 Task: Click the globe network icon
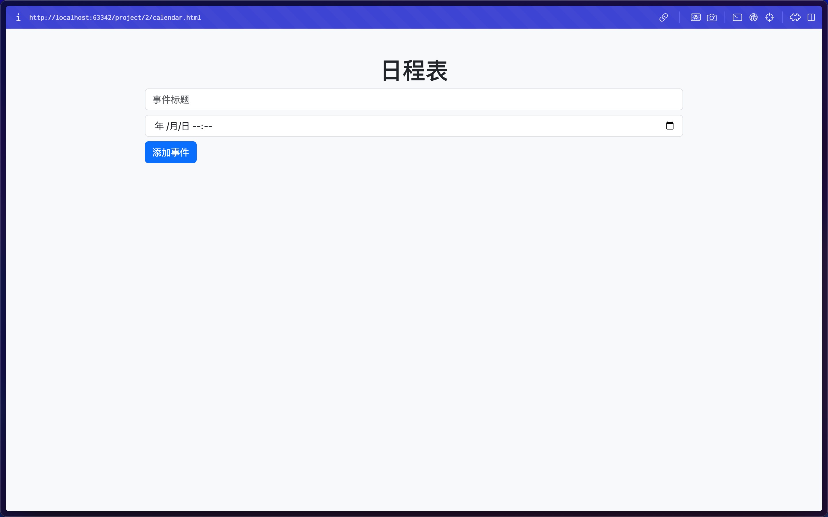(754, 18)
